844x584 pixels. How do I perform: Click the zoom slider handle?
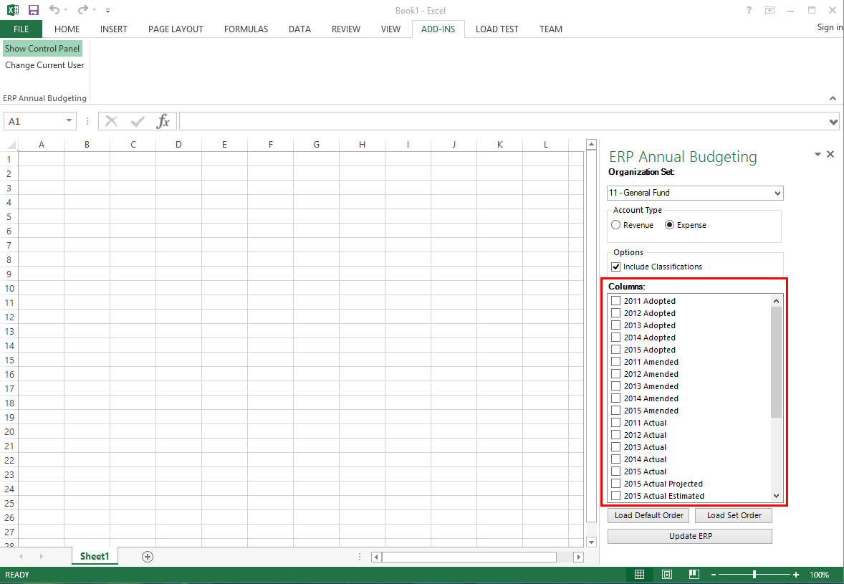pos(754,575)
